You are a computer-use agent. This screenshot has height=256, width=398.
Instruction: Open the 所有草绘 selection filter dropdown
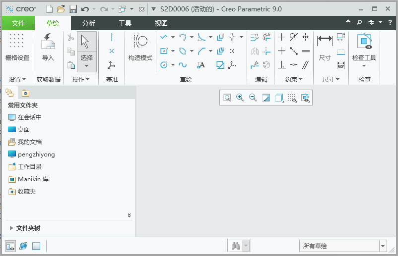click(383, 246)
